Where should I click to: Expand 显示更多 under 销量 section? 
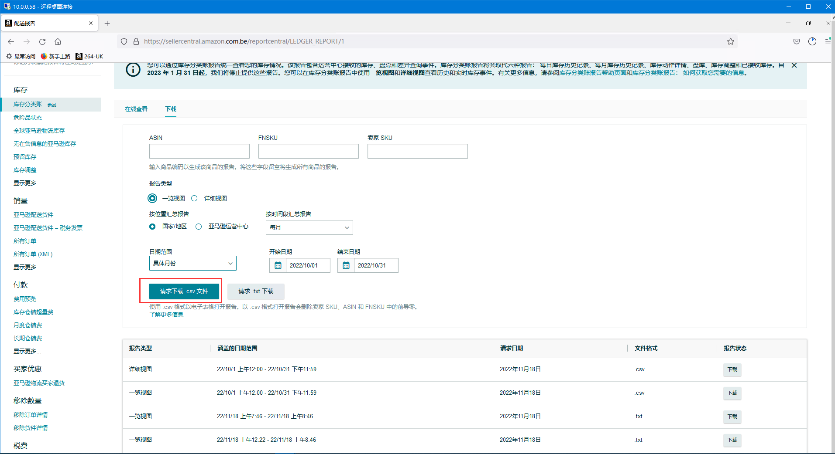coord(27,267)
